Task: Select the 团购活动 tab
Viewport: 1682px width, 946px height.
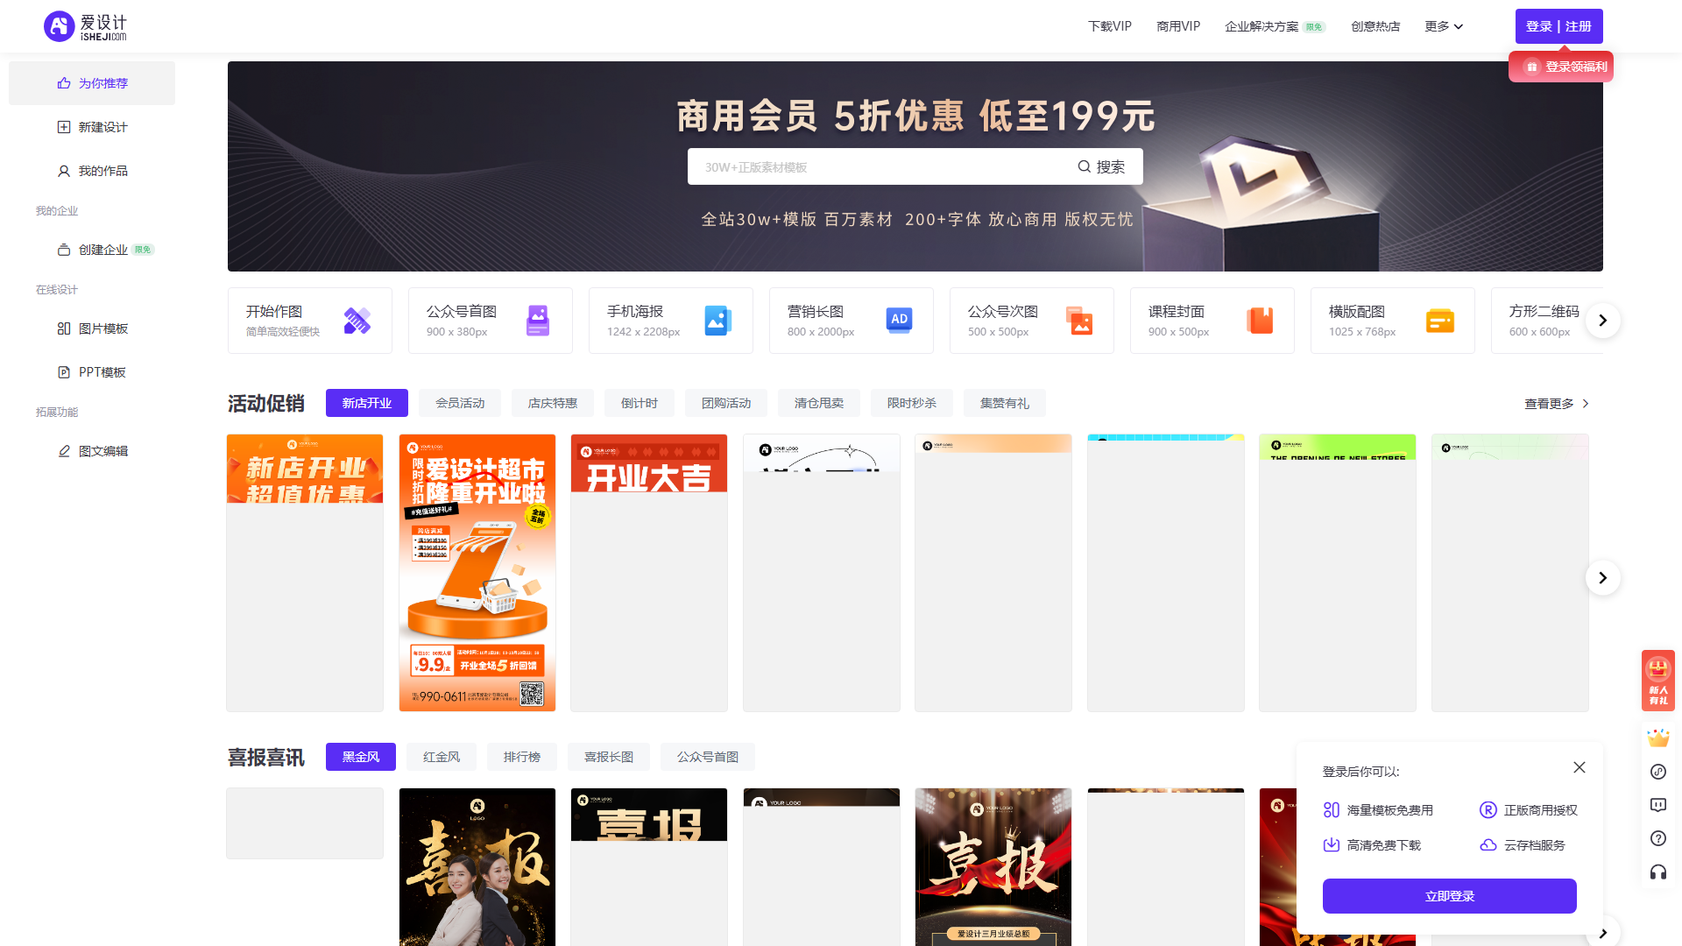Action: (726, 403)
